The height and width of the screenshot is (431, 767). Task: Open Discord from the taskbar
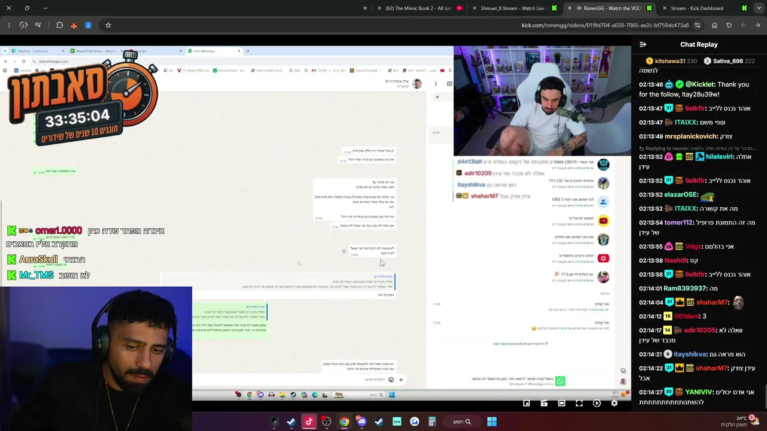pos(361,422)
